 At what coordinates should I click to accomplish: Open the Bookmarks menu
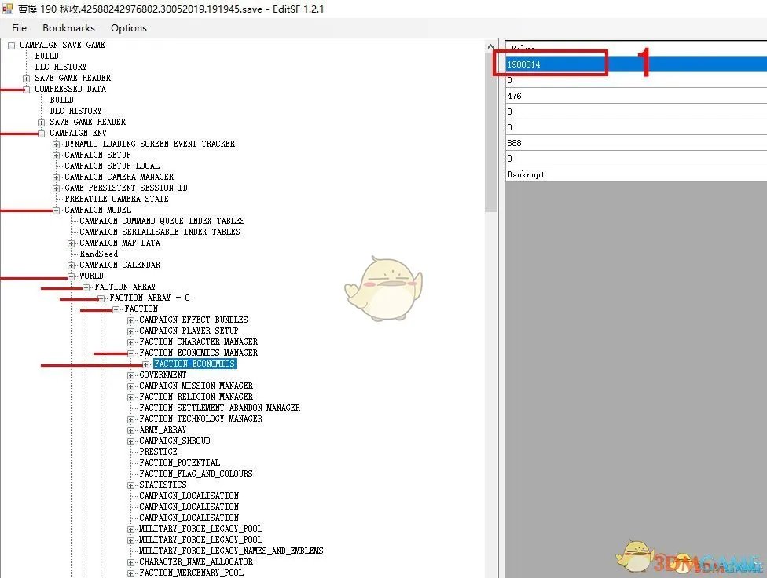[x=68, y=27]
